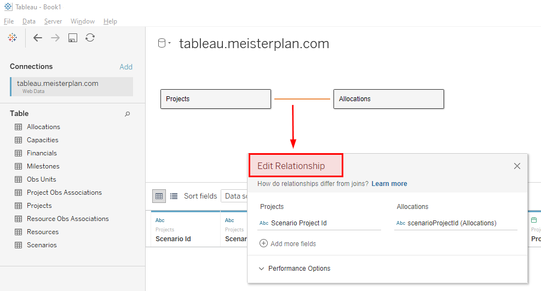The height and width of the screenshot is (291, 541).
Task: Select Project Obs Associations in table list
Action: [x=64, y=193]
